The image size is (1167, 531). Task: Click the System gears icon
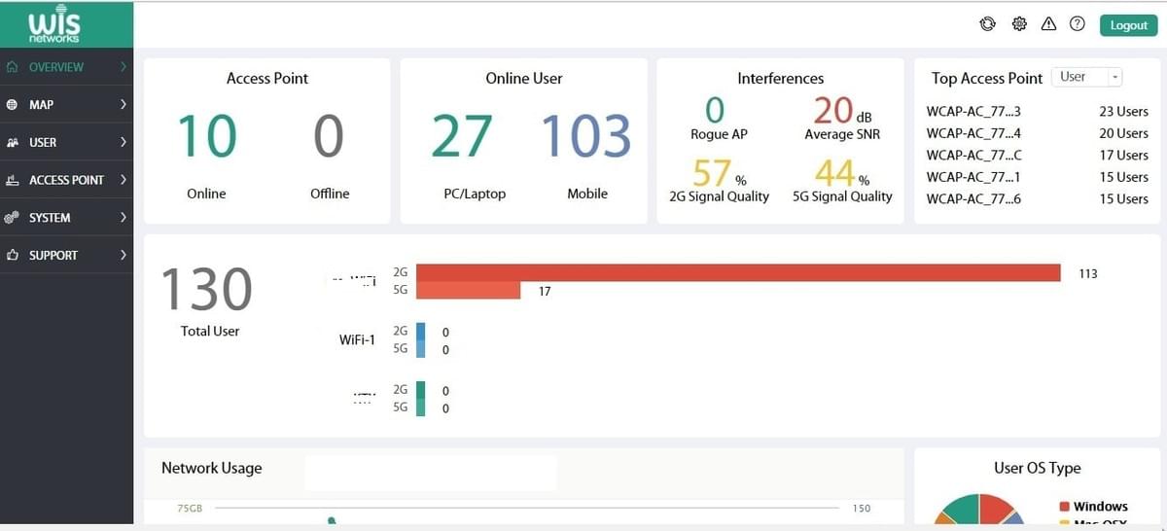[12, 218]
